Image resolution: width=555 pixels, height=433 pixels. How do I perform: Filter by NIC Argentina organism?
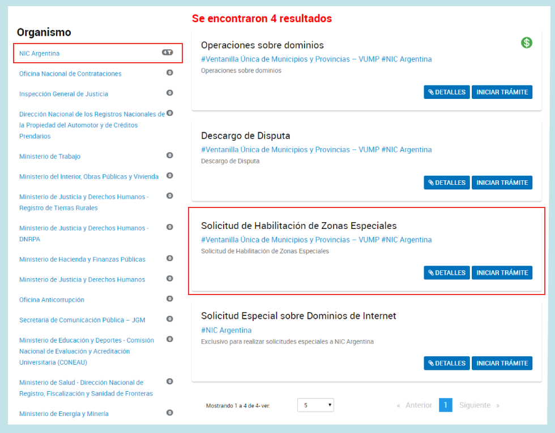(40, 54)
